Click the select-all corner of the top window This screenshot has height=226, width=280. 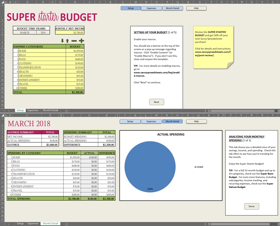click(x=2, y=2)
